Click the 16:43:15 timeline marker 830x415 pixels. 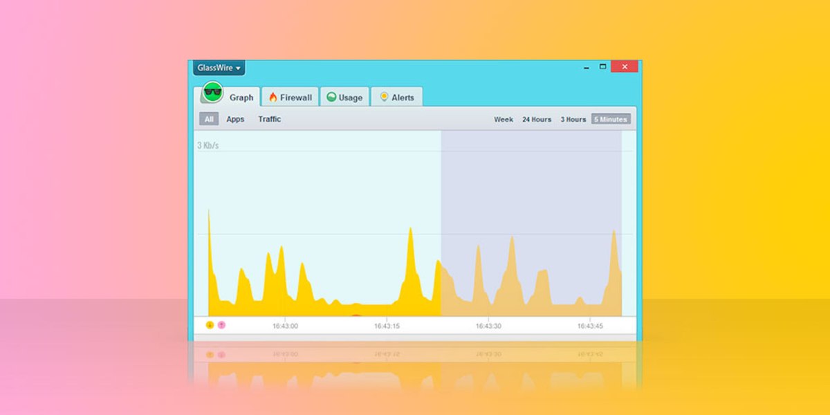387,326
